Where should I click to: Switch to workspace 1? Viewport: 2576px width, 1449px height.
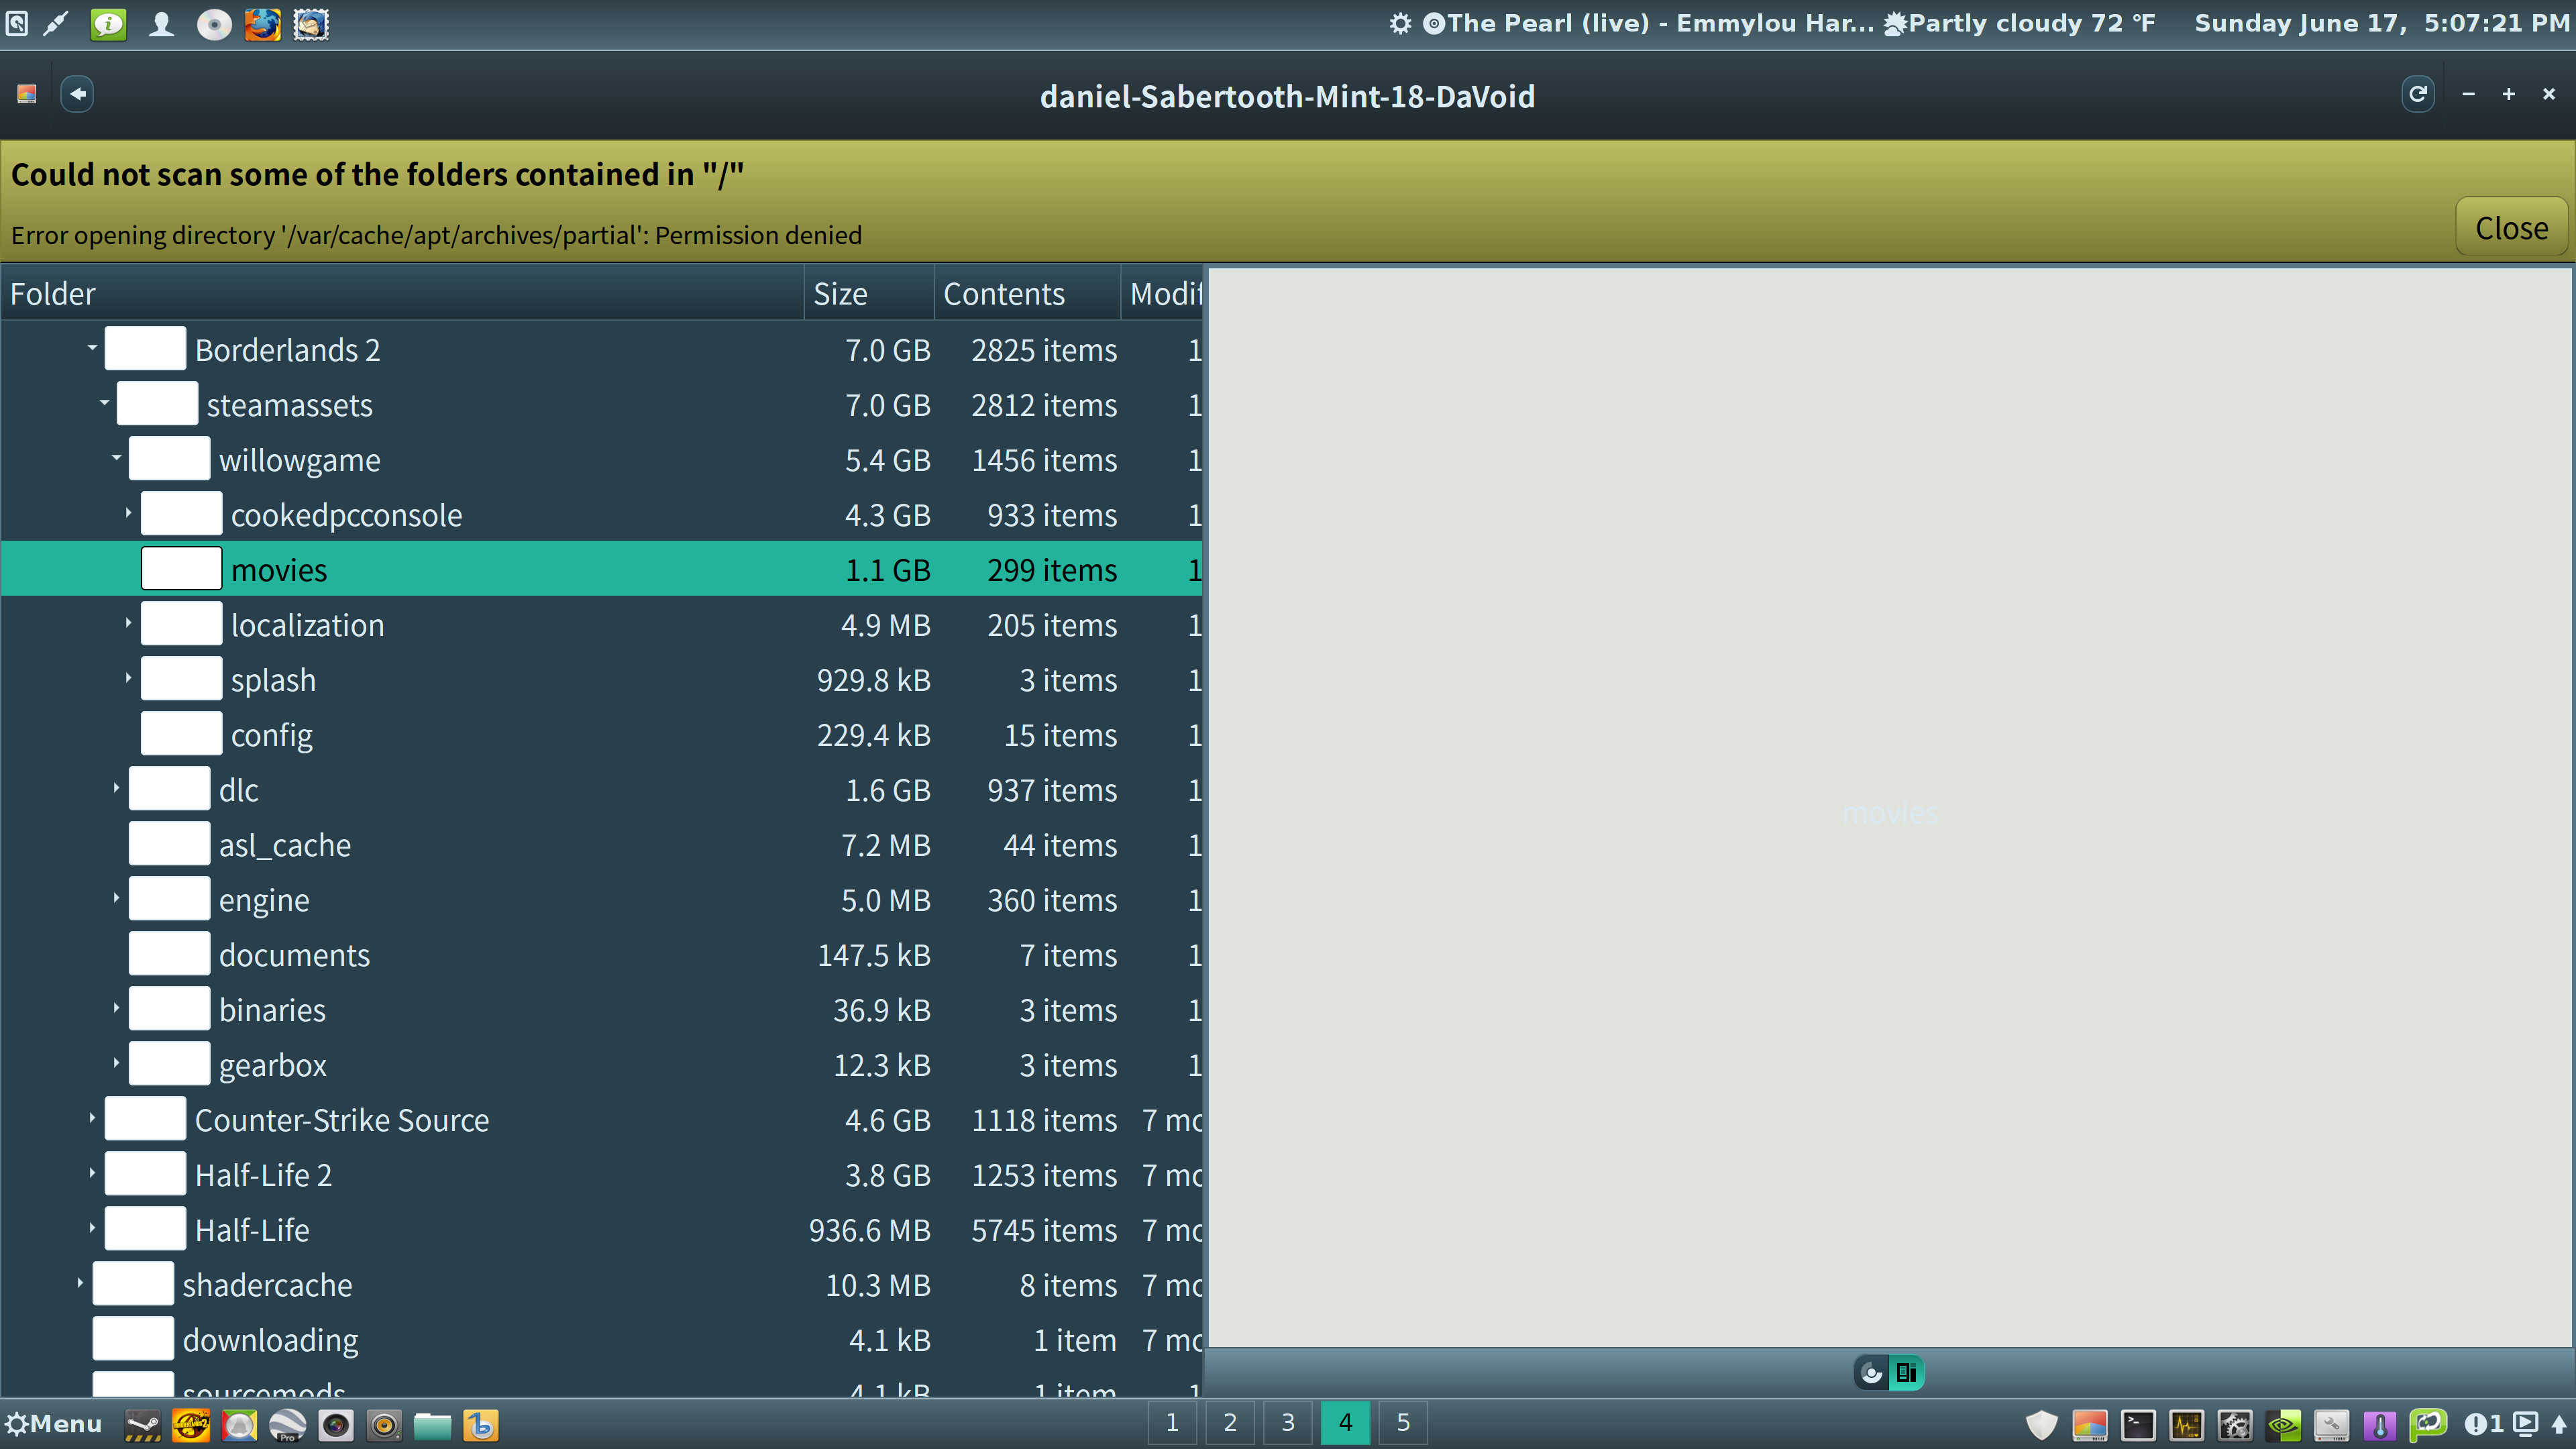tap(1172, 1423)
